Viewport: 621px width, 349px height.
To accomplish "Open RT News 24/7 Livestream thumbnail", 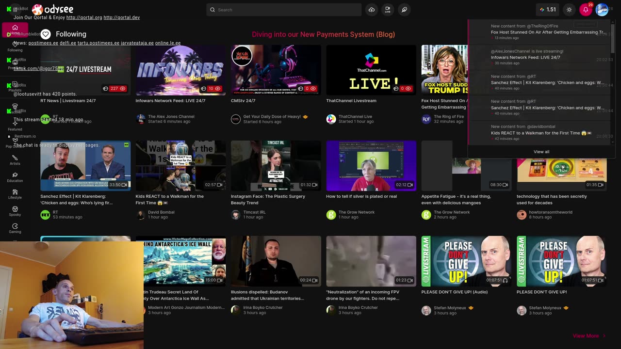I will pyautogui.click(x=85, y=70).
